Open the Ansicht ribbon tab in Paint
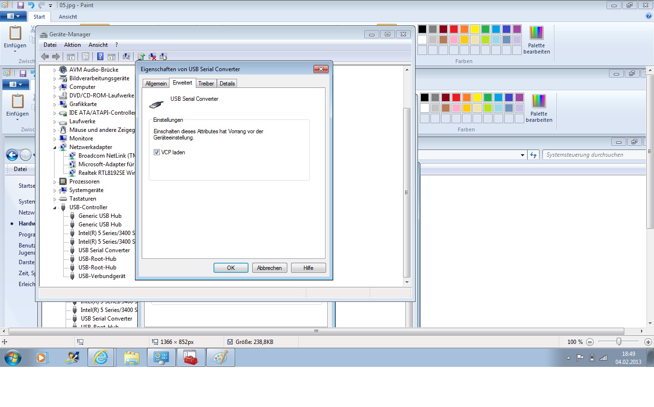The width and height of the screenshot is (654, 407). (x=68, y=17)
